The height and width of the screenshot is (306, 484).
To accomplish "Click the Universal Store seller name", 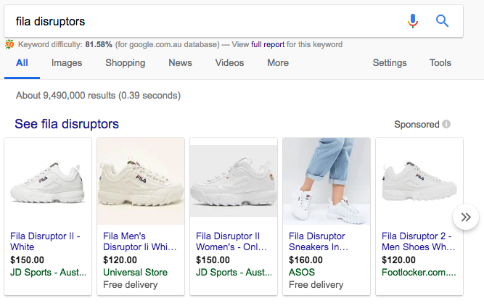I will coord(135,273).
